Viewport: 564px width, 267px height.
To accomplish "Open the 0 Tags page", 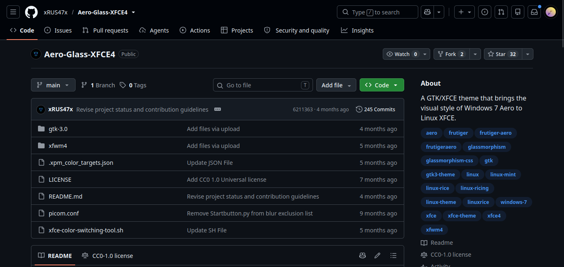I will (x=133, y=85).
